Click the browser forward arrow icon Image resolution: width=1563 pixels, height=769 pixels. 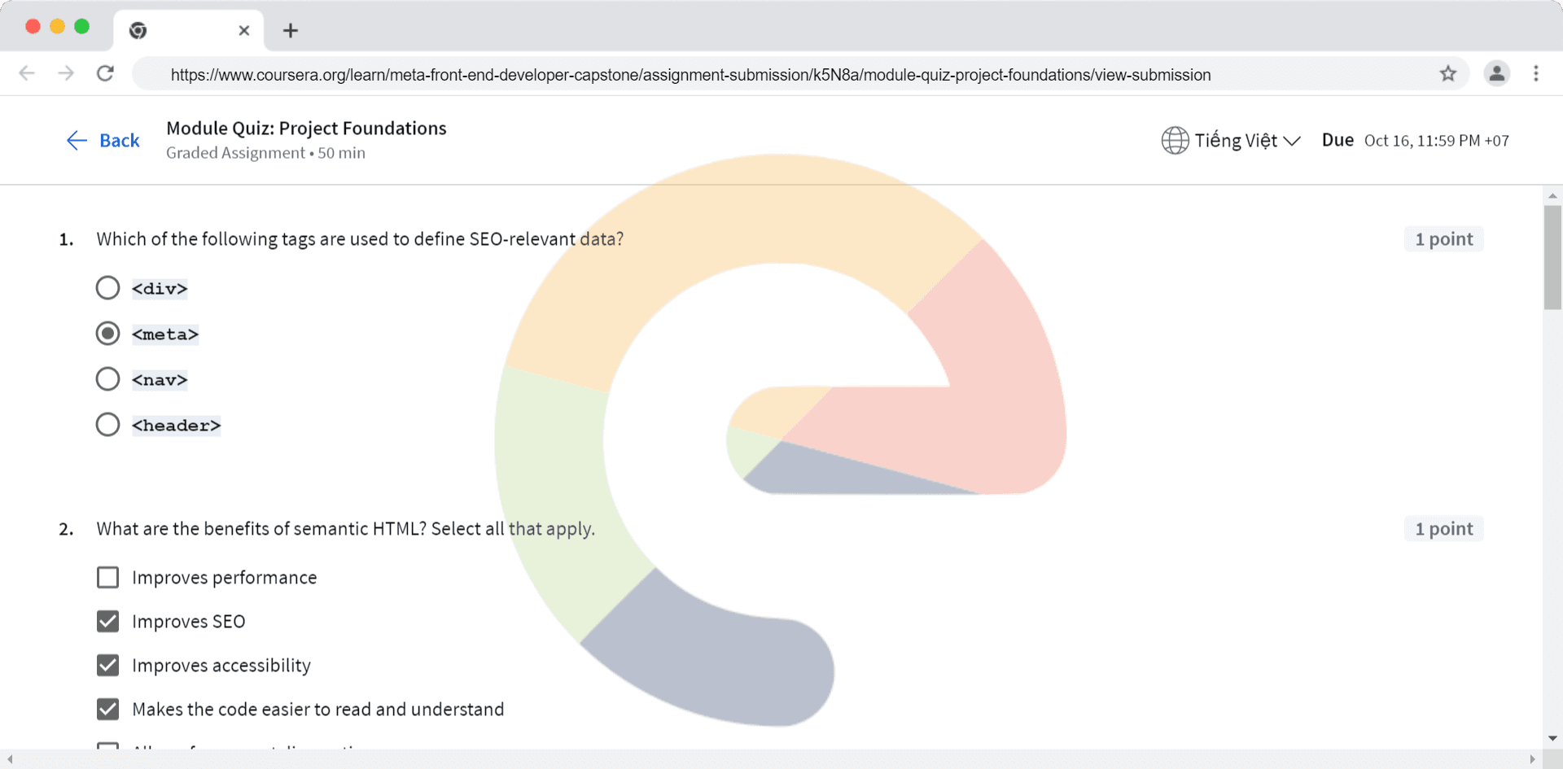point(66,73)
